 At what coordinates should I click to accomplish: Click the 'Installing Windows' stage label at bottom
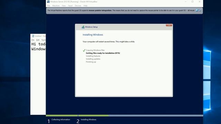coord(88,120)
